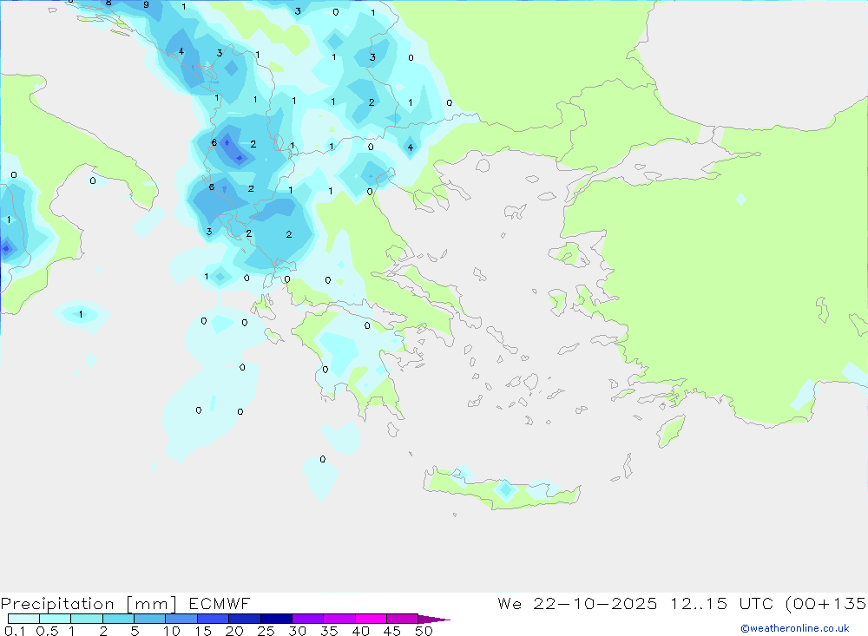
Task: Click the legend label '40'
Action: pos(360,631)
